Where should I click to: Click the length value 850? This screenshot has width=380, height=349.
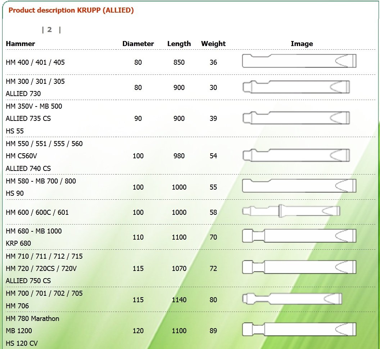point(179,62)
